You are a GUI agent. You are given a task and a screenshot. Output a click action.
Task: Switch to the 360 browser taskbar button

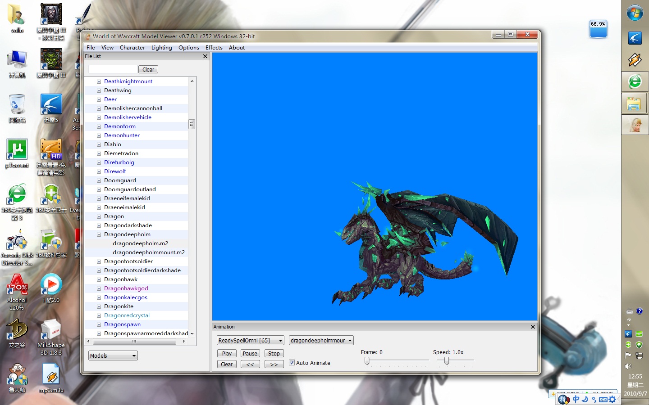coord(635,81)
